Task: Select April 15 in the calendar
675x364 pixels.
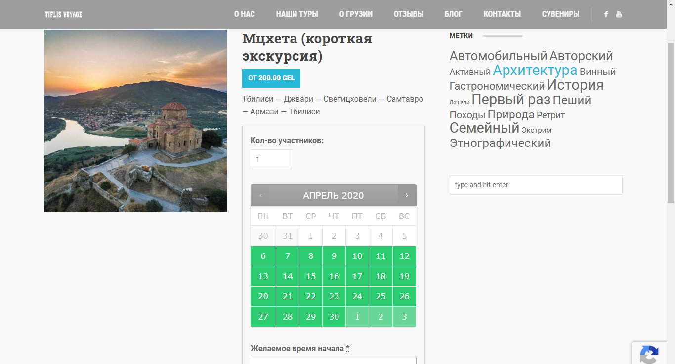Action: 310,276
